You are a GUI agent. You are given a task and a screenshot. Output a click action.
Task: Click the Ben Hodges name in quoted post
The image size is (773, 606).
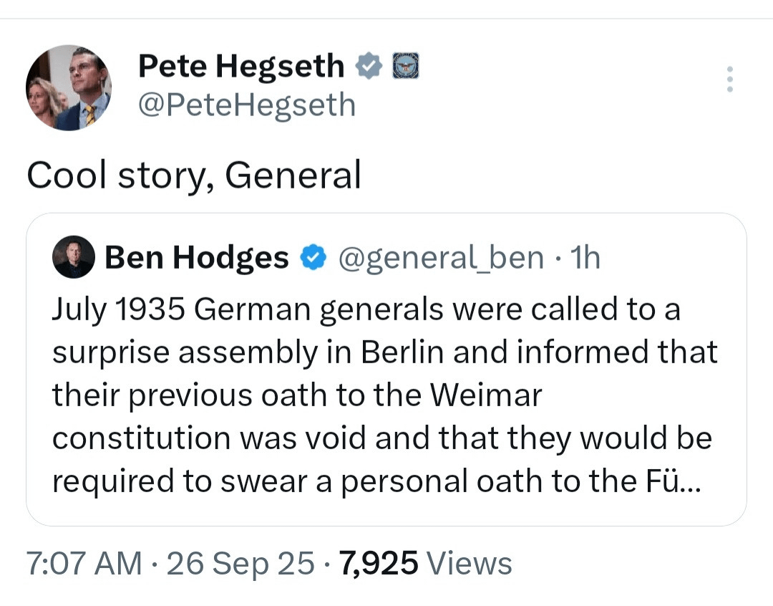[197, 258]
